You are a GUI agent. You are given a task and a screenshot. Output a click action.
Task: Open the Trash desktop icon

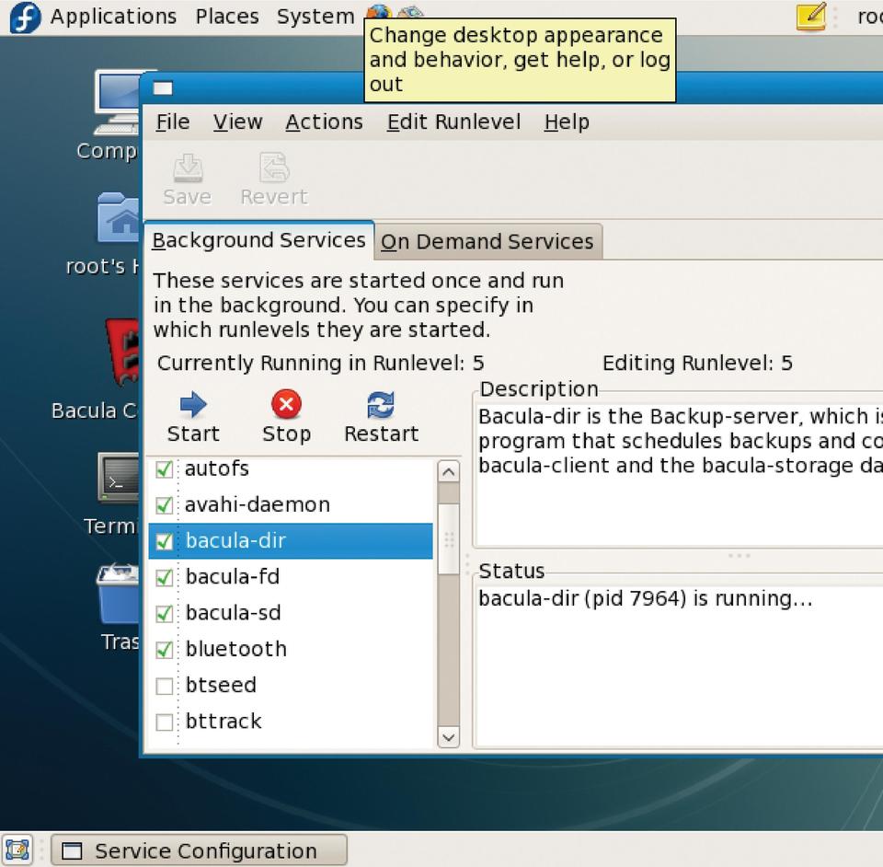point(119,596)
